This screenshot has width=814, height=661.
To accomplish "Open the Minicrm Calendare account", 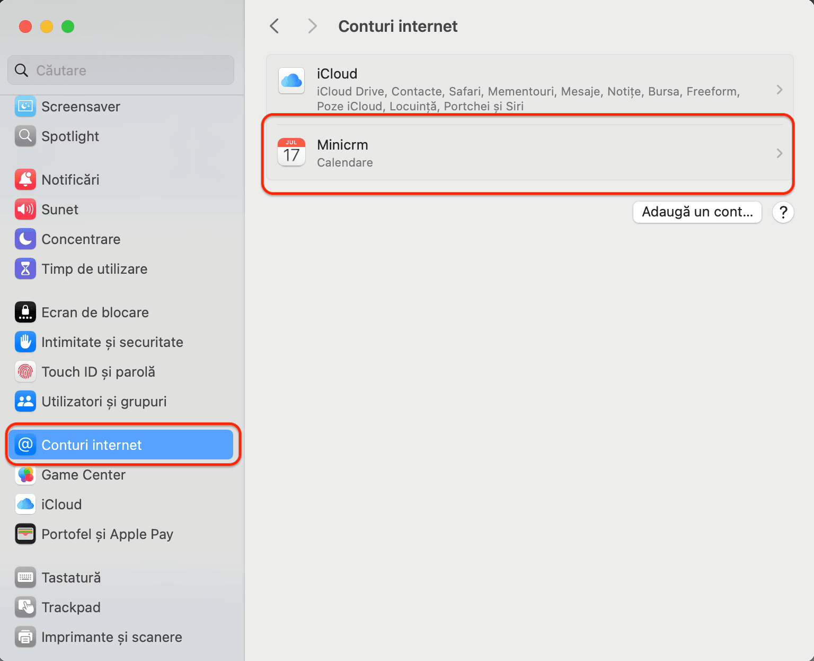I will [529, 153].
